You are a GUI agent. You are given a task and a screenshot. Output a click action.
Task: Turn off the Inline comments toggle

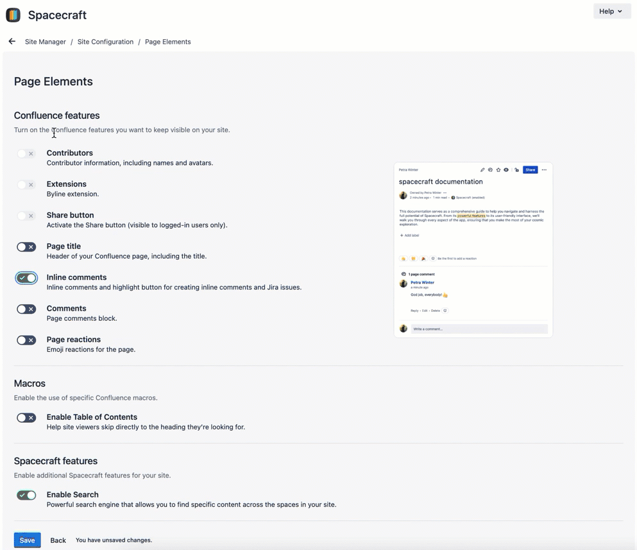pos(26,278)
